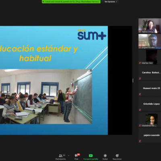Click muted mic icon on Maritza Weir tile
This screenshot has height=161, width=161.
tap(140, 63)
